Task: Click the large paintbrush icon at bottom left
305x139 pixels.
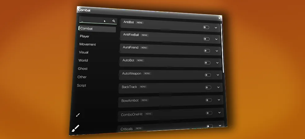Action: point(76,128)
